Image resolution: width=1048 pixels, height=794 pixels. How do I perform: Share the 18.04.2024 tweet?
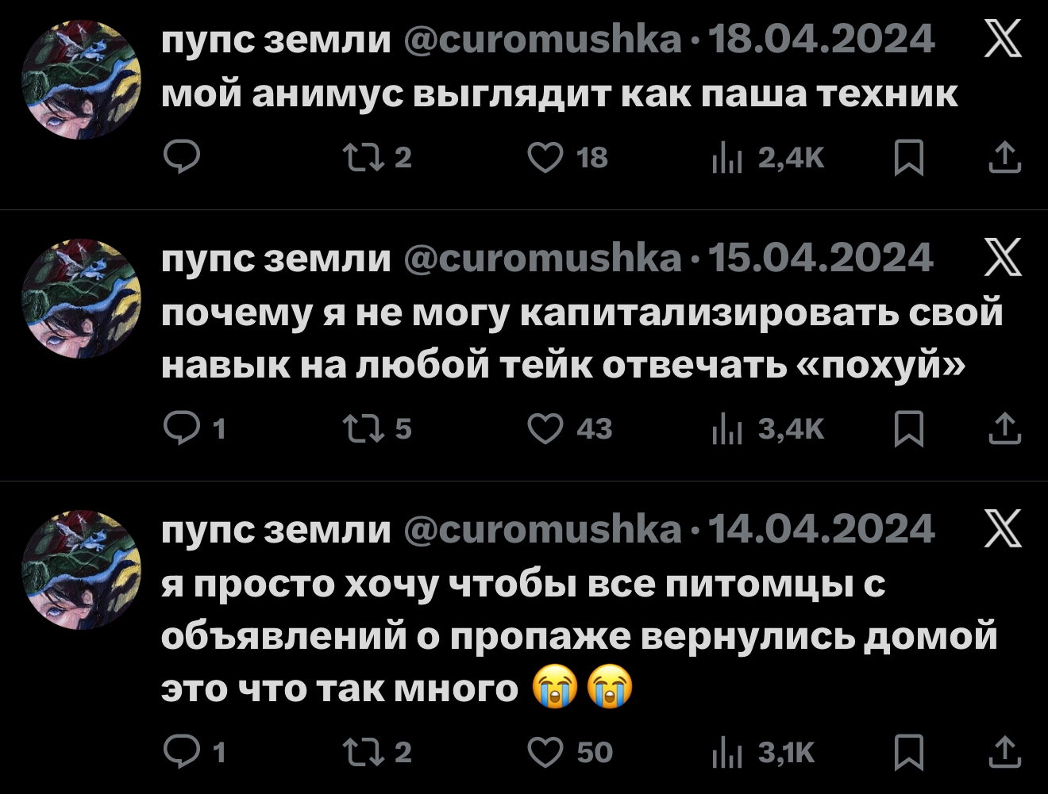(x=1004, y=158)
